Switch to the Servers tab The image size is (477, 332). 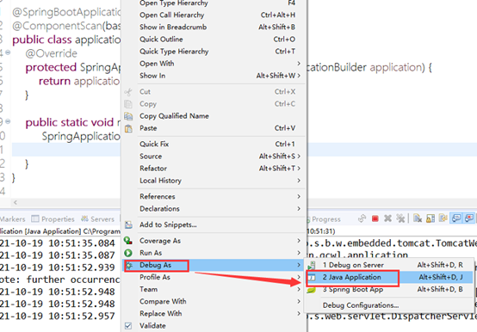(x=97, y=219)
